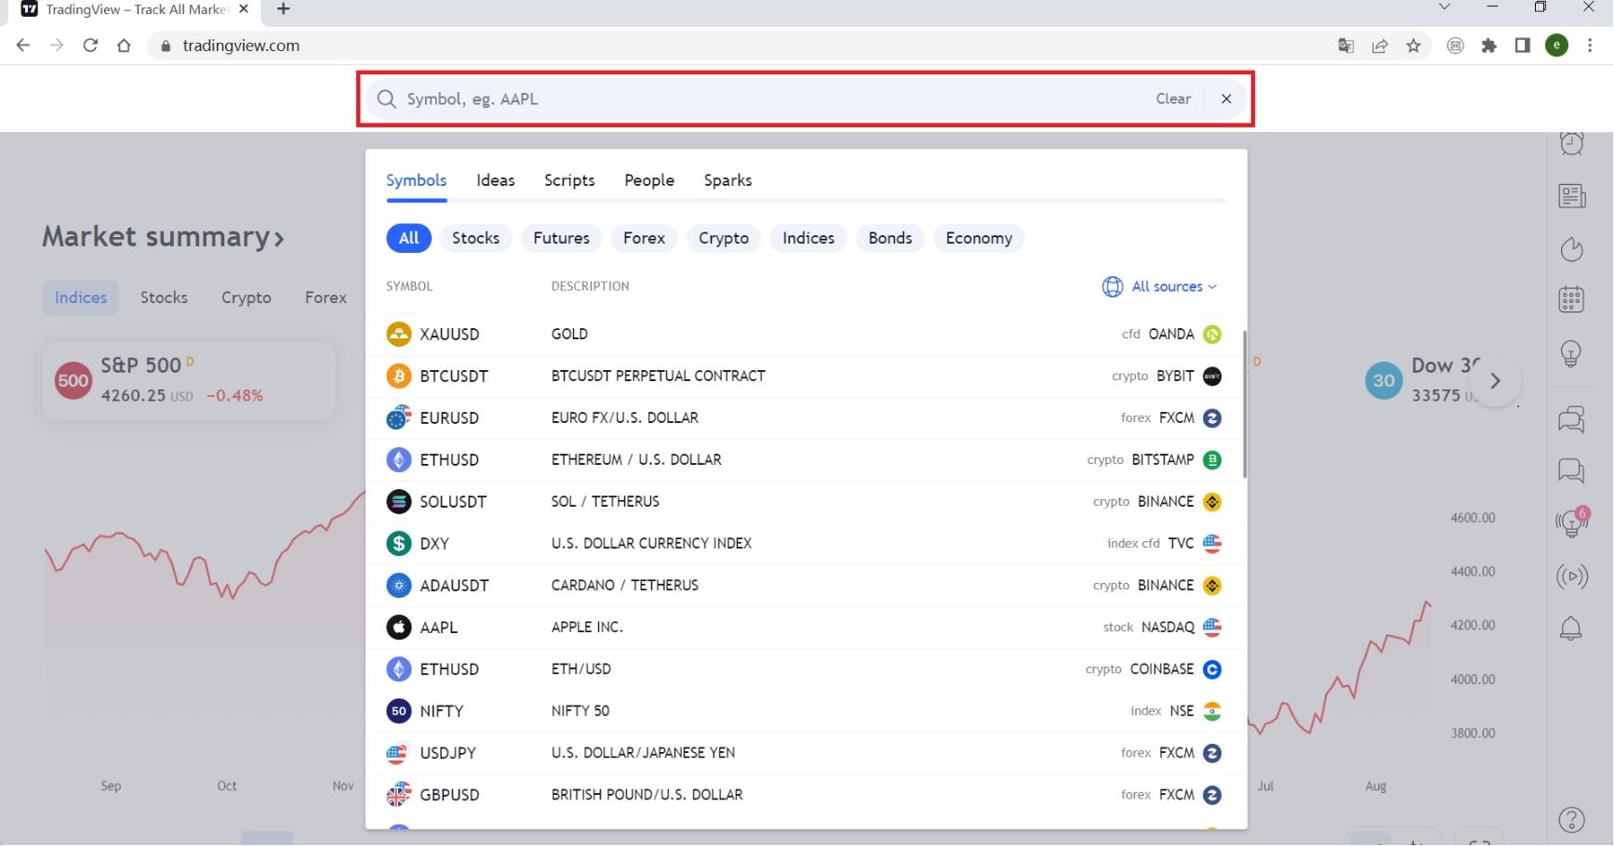
Task: Open the Public chats icon
Action: coord(1571,419)
